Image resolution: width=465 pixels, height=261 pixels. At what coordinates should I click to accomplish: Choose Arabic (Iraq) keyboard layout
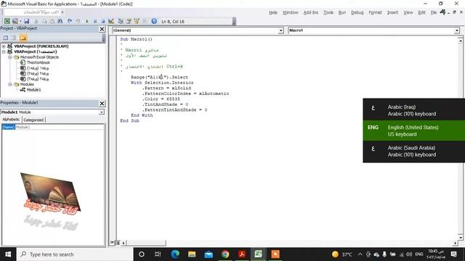(x=414, y=110)
